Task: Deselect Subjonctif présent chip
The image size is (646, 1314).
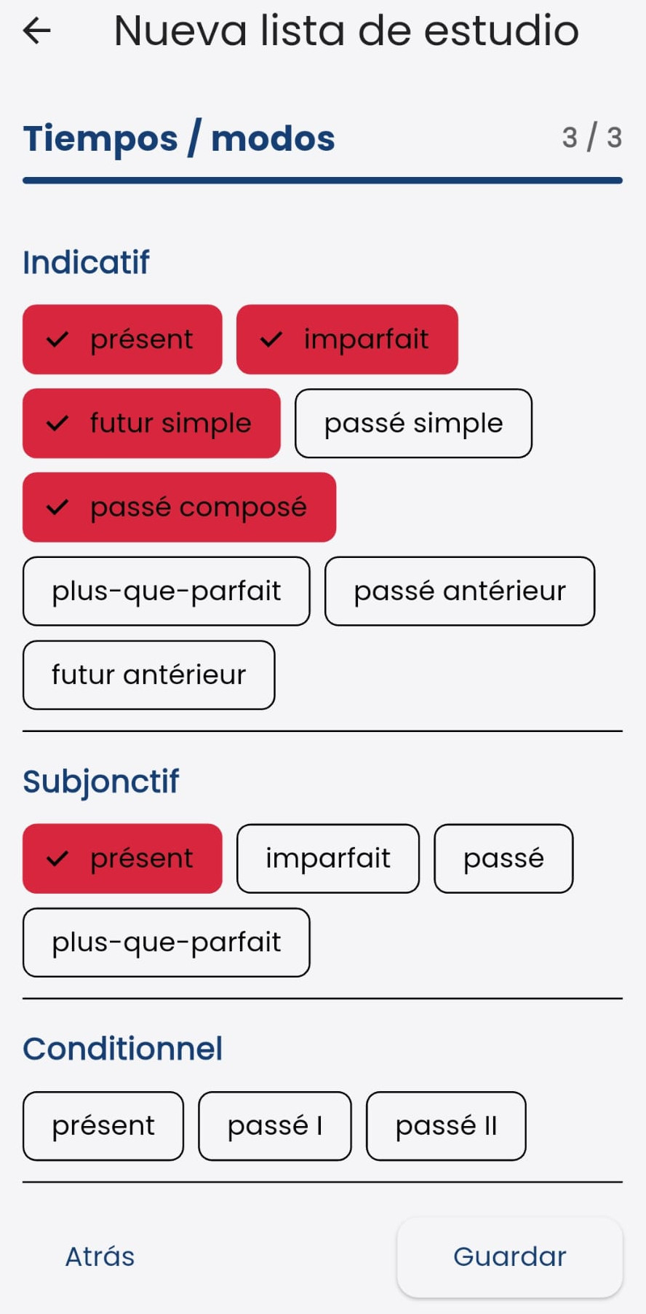Action: tap(122, 859)
